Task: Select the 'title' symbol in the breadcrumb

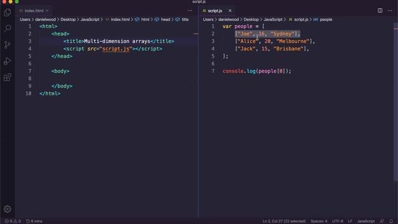Action: pyautogui.click(x=185, y=19)
